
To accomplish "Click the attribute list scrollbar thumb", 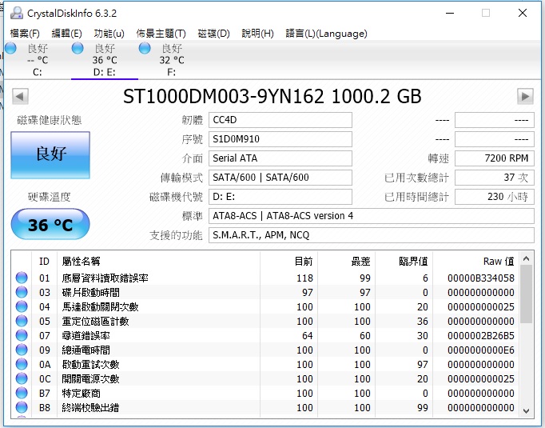I will (527, 294).
